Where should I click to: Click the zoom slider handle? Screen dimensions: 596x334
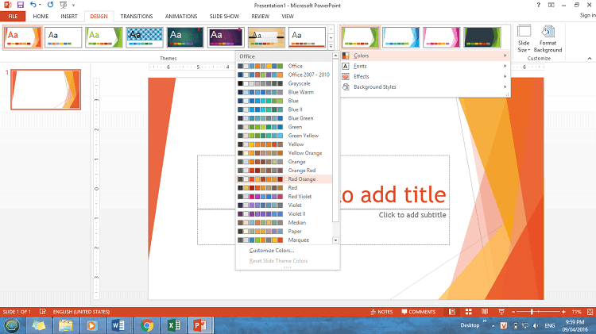pyautogui.click(x=532, y=312)
